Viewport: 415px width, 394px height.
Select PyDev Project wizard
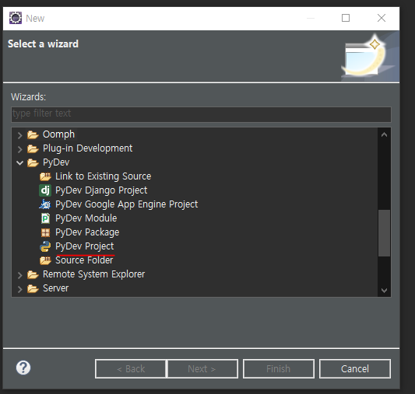point(84,246)
